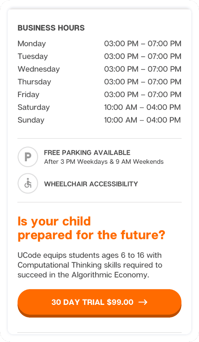Click the arrow on the trial button
Viewport: 199px width, 342px height.
pyautogui.click(x=143, y=302)
